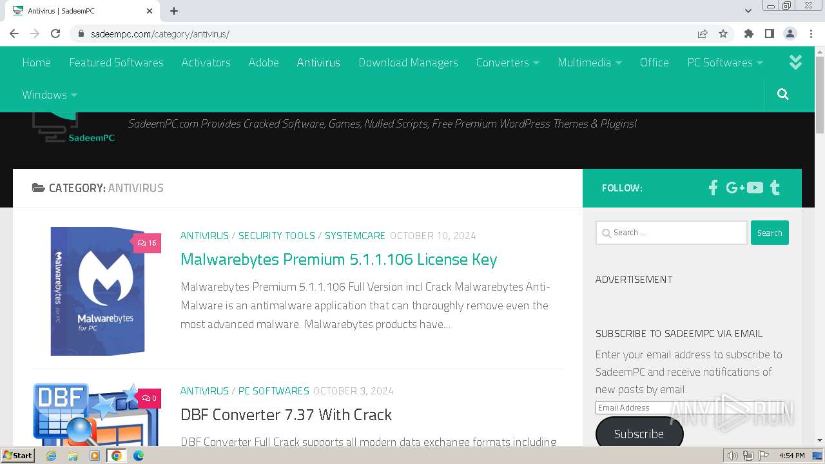The height and width of the screenshot is (464, 825).
Task: Click the scrollbar down arrow
Action: [819, 440]
